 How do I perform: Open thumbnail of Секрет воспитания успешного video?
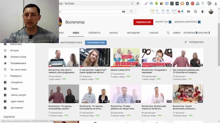pyautogui.click(x=188, y=94)
